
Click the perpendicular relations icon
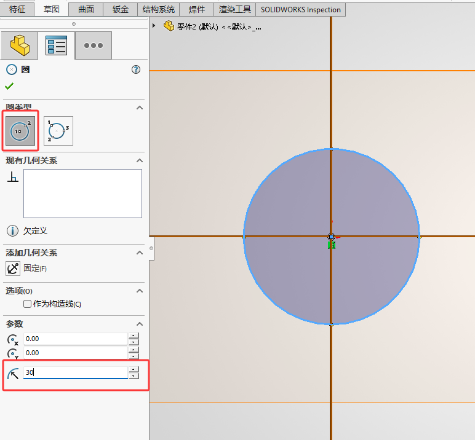click(13, 177)
